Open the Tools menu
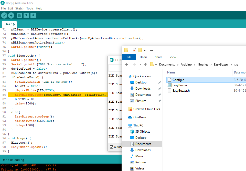Image resolution: width=246 pixels, height=171 pixels. (30, 8)
